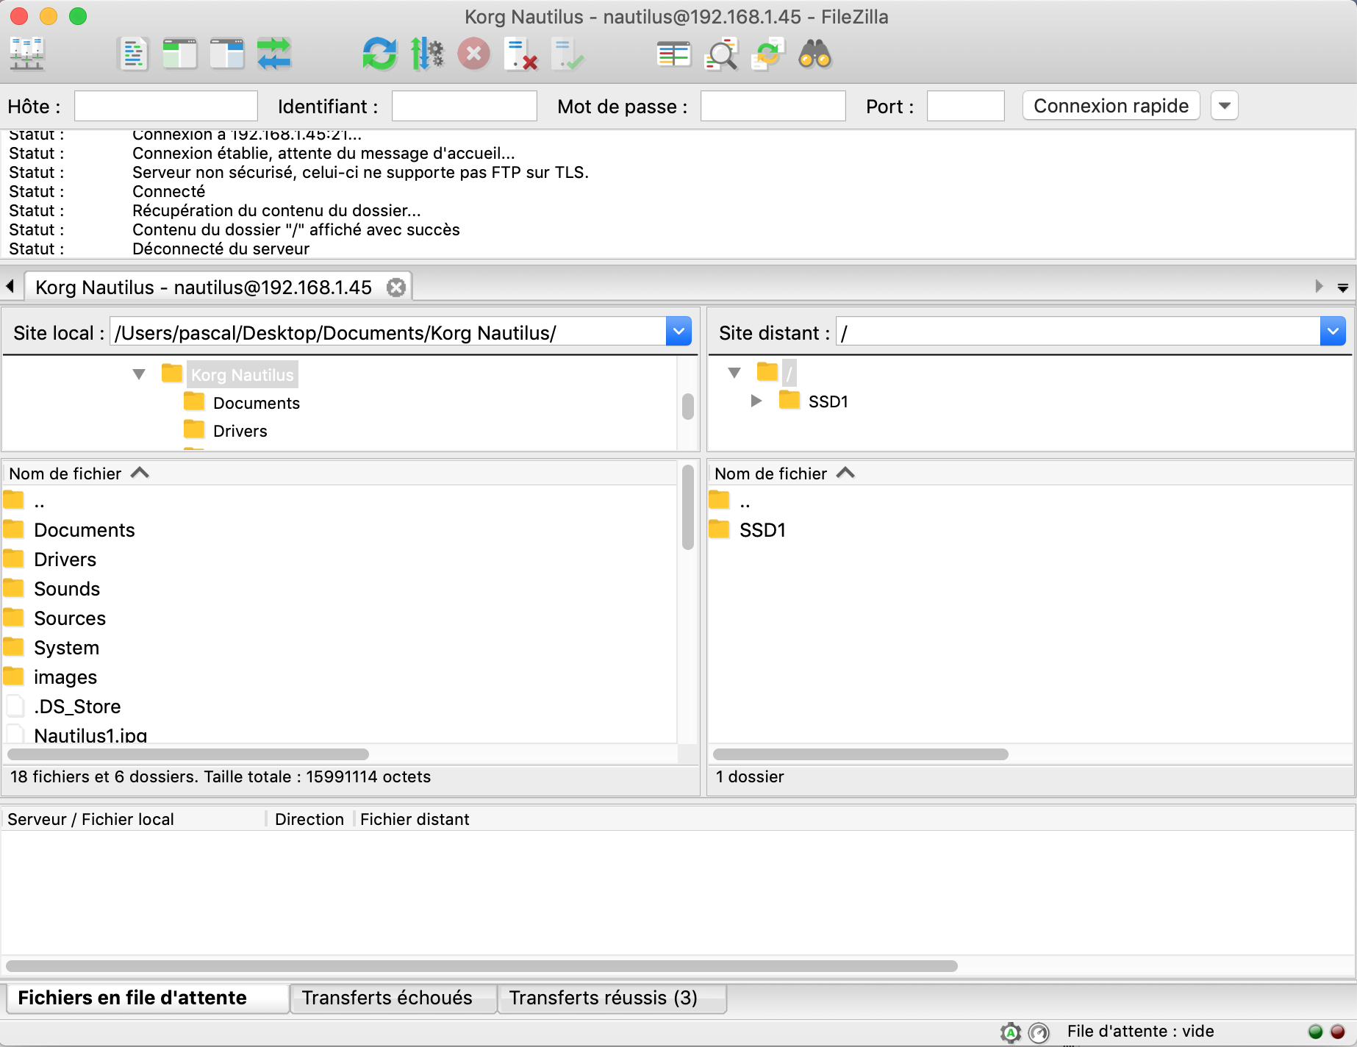Open the Site distant path dropdown

point(1333,332)
